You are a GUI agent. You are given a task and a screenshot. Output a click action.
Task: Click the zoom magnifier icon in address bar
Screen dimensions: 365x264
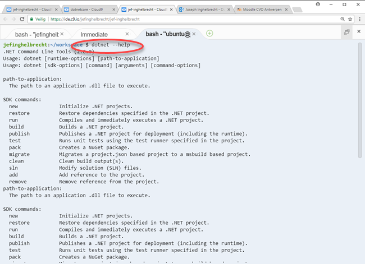[341, 18]
